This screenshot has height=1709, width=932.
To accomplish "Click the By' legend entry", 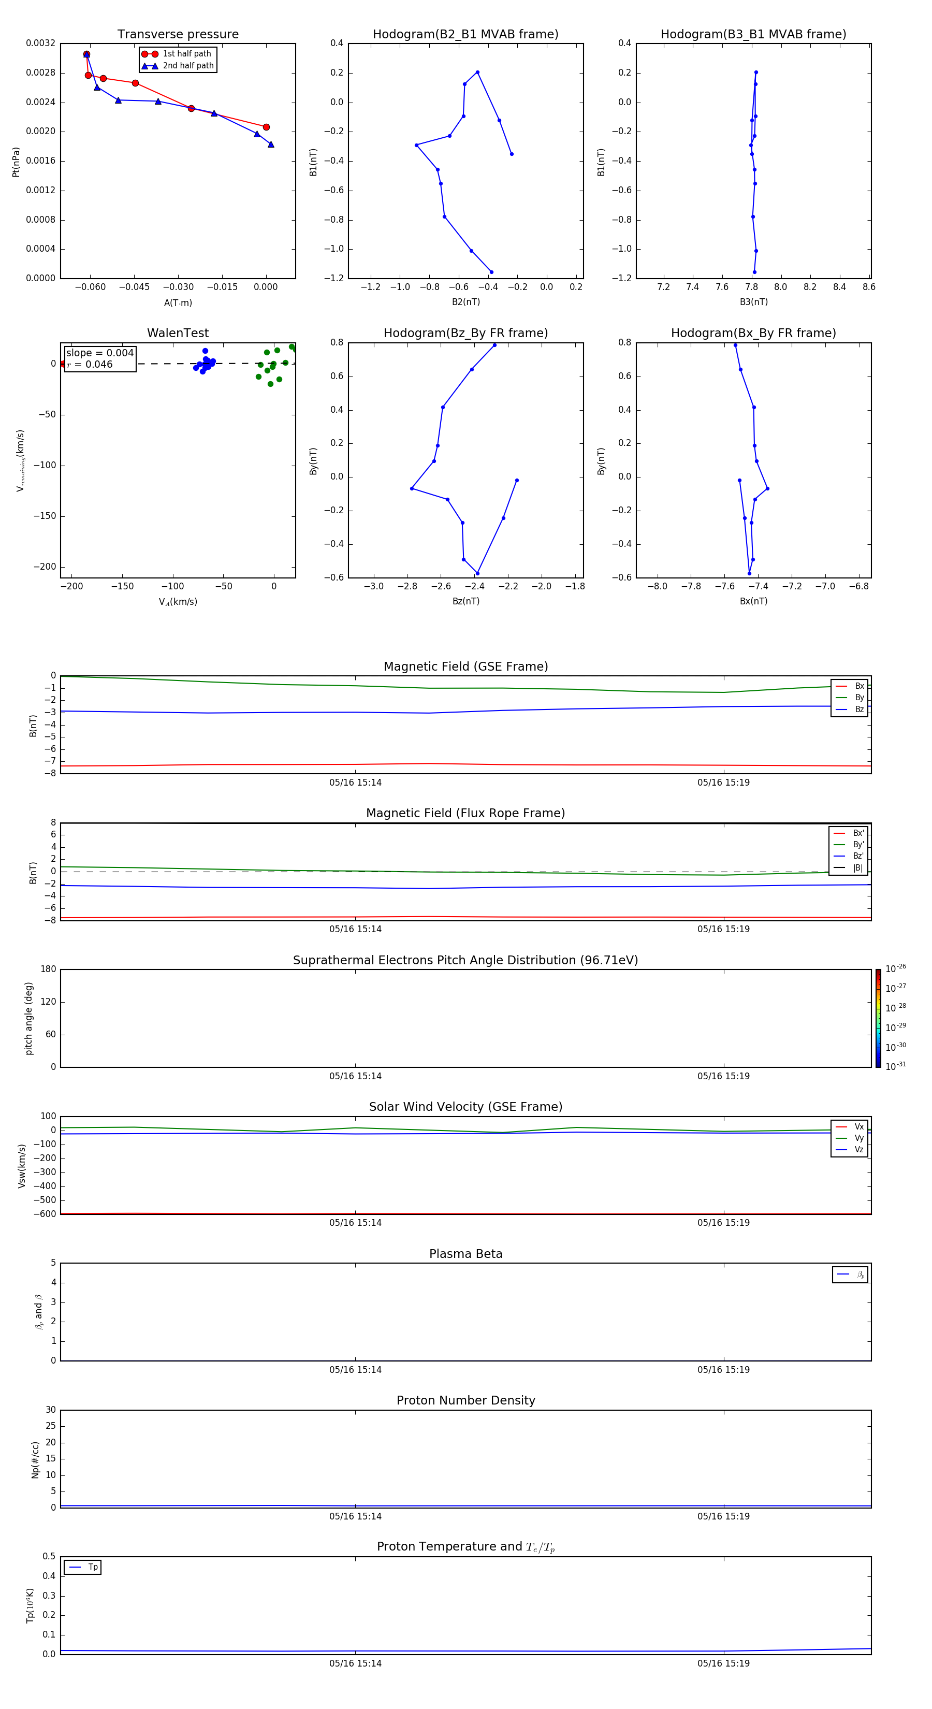I will [x=849, y=845].
